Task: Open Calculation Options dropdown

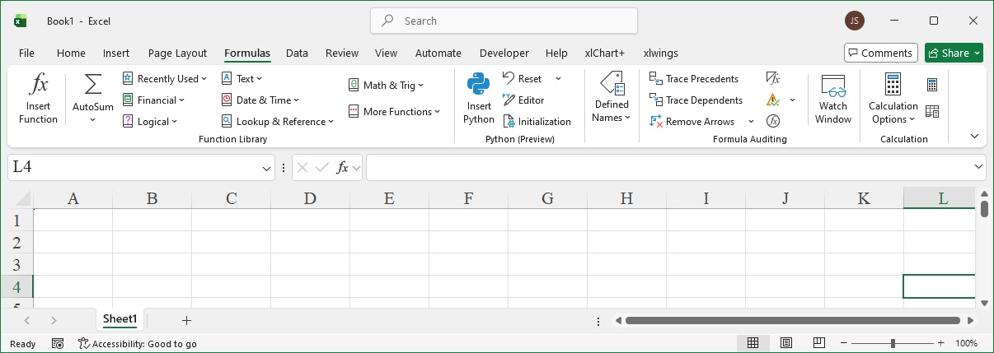Action: click(x=893, y=113)
